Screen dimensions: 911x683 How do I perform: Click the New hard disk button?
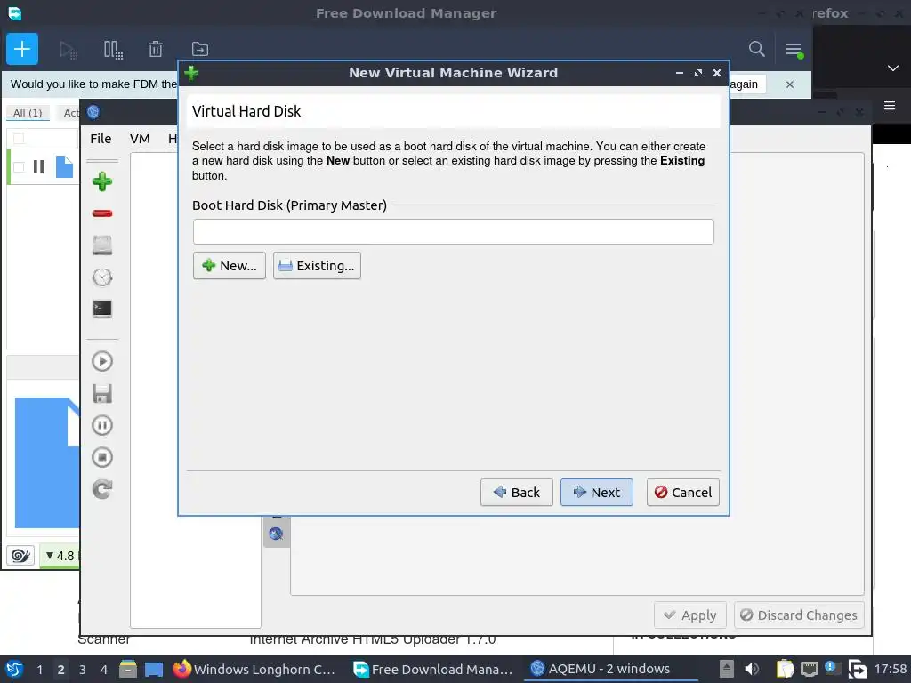coord(229,265)
